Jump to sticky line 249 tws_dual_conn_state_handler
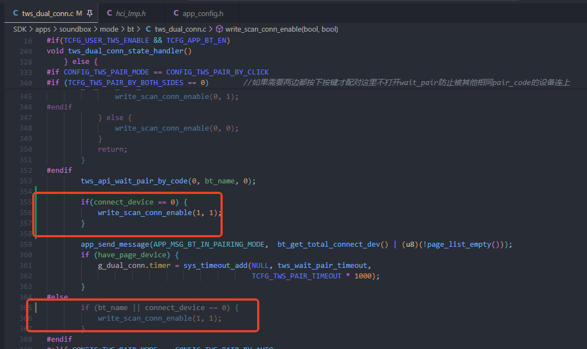Viewport: 587px width, 349px height. 130,51
